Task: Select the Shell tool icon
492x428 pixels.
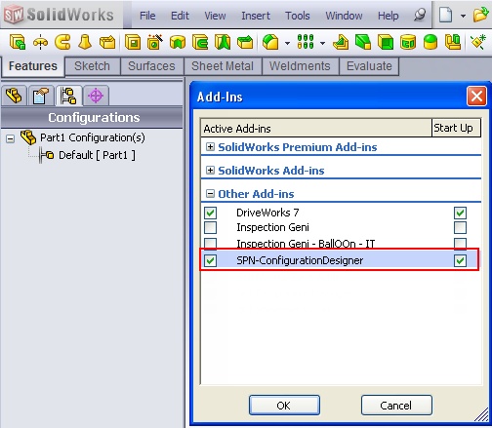Action: (x=386, y=42)
